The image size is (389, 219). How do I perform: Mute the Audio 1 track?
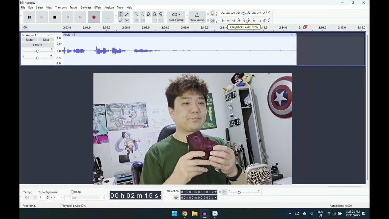(29, 40)
